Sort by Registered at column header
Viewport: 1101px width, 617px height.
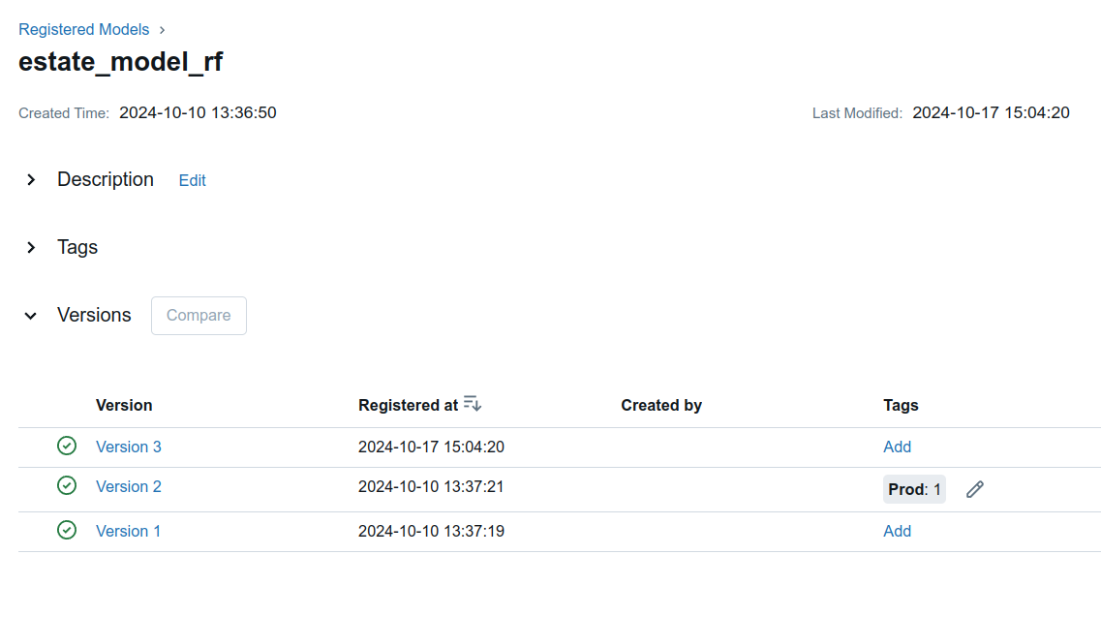pyautogui.click(x=408, y=406)
